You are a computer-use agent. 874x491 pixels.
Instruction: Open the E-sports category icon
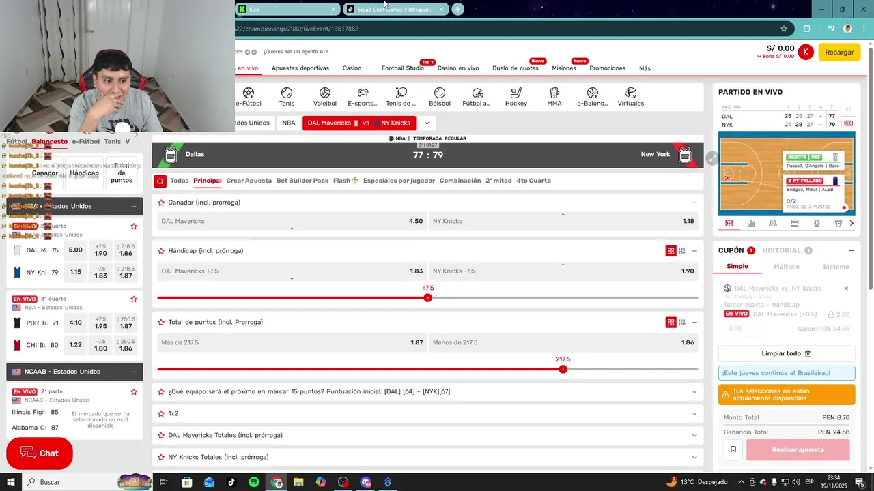coord(363,92)
